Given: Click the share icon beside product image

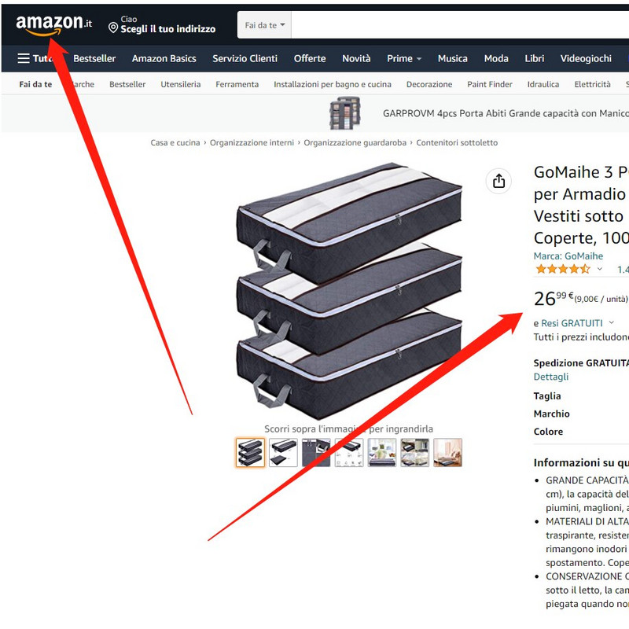Looking at the screenshot, I should click(x=498, y=181).
